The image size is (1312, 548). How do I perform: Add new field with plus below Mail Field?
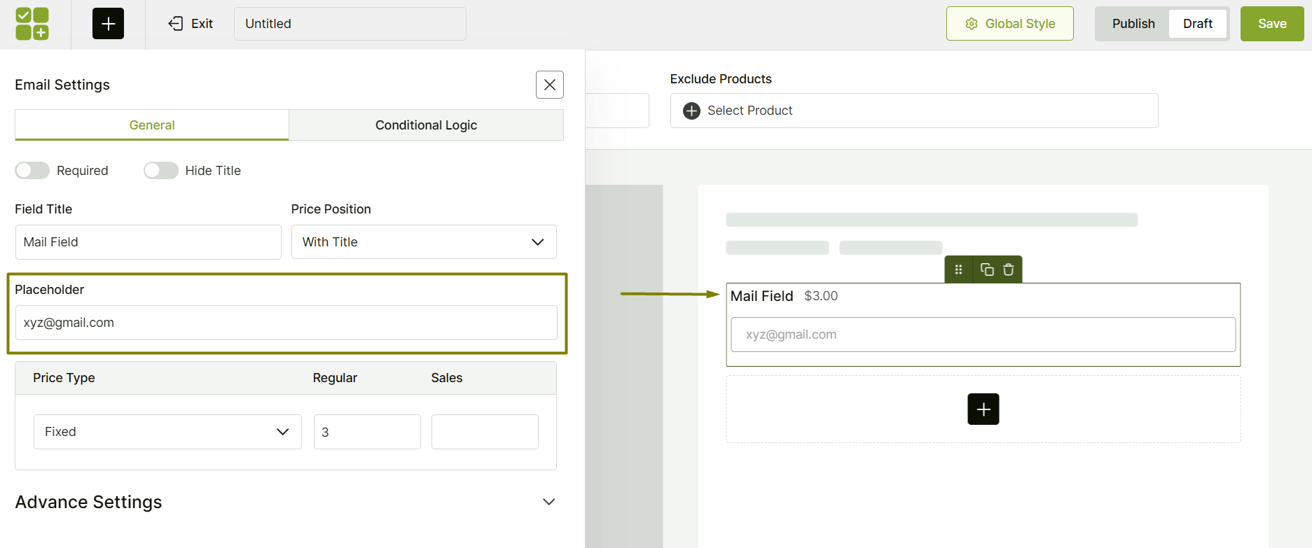coord(983,409)
